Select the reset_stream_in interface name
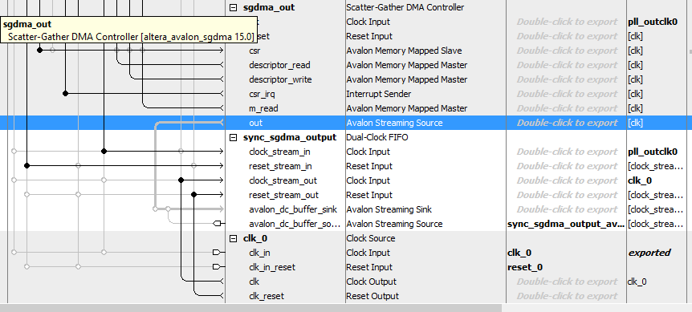The image size is (692, 312). [280, 166]
